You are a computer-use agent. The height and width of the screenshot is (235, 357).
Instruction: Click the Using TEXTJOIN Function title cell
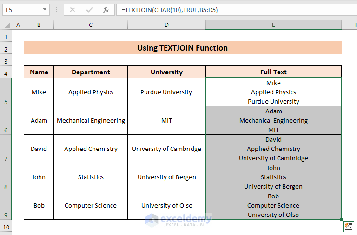(182, 48)
